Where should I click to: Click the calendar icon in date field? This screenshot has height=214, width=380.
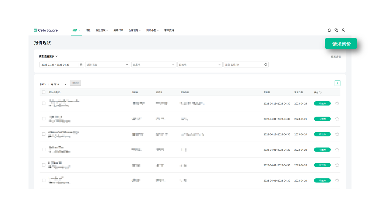(x=81, y=65)
